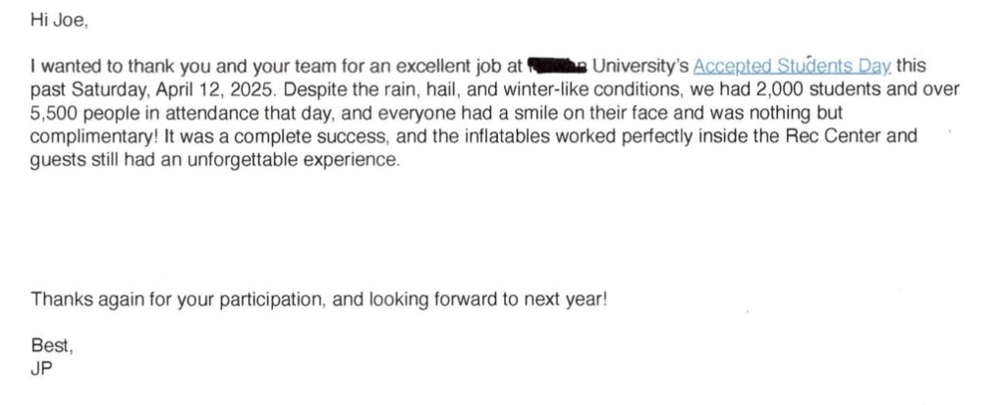Click the word "University's"

640,67
